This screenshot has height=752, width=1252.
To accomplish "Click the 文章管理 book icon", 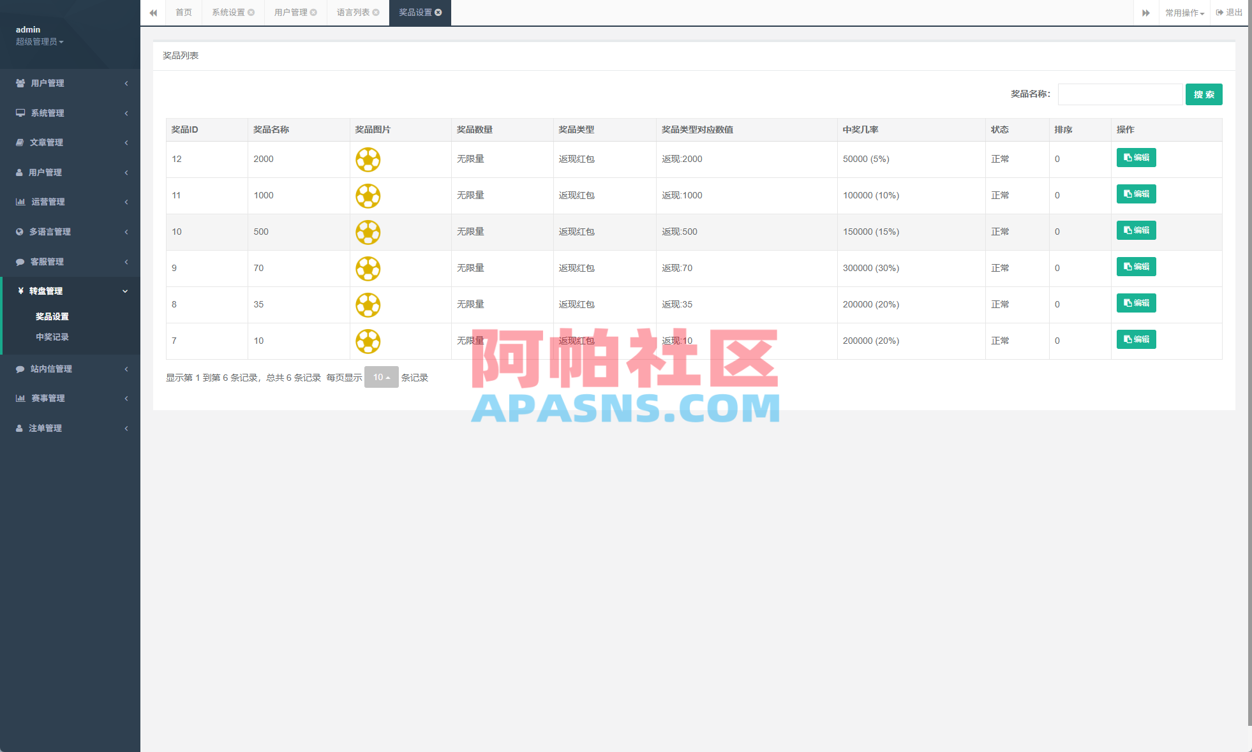I will (19, 142).
